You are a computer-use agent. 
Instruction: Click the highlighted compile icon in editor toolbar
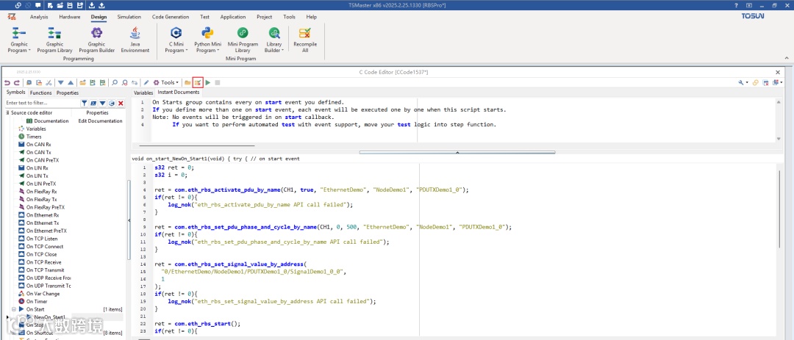pos(198,82)
